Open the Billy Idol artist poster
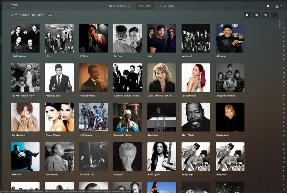The image size is (287, 193). (x=128, y=157)
